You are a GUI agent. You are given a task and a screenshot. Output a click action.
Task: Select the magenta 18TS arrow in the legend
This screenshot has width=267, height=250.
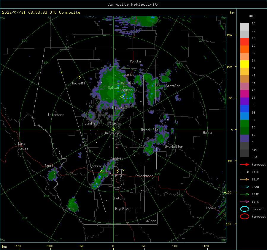244,202
